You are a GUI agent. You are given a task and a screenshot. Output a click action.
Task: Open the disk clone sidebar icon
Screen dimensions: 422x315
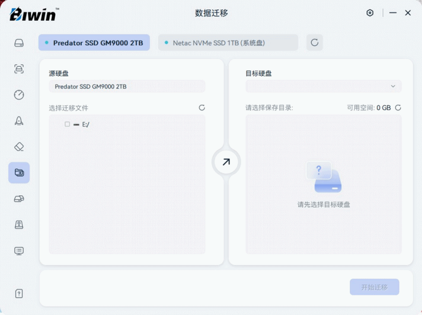(x=19, y=198)
